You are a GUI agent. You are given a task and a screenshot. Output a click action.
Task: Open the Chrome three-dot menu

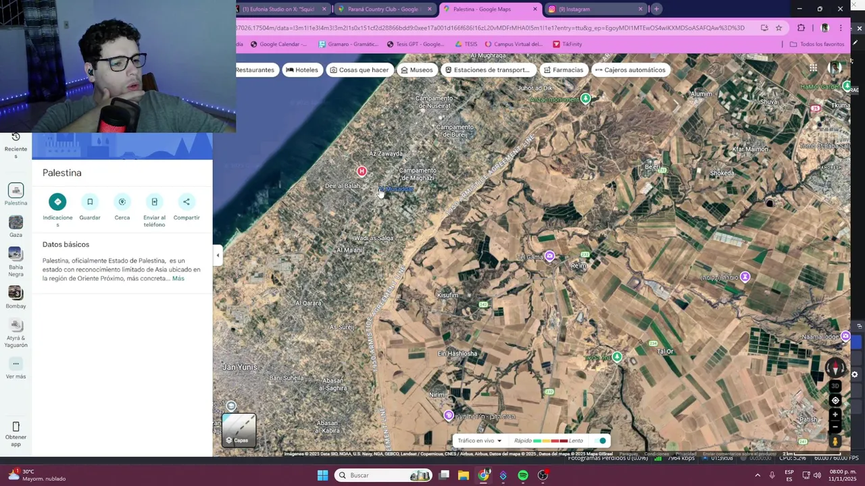[x=841, y=28]
